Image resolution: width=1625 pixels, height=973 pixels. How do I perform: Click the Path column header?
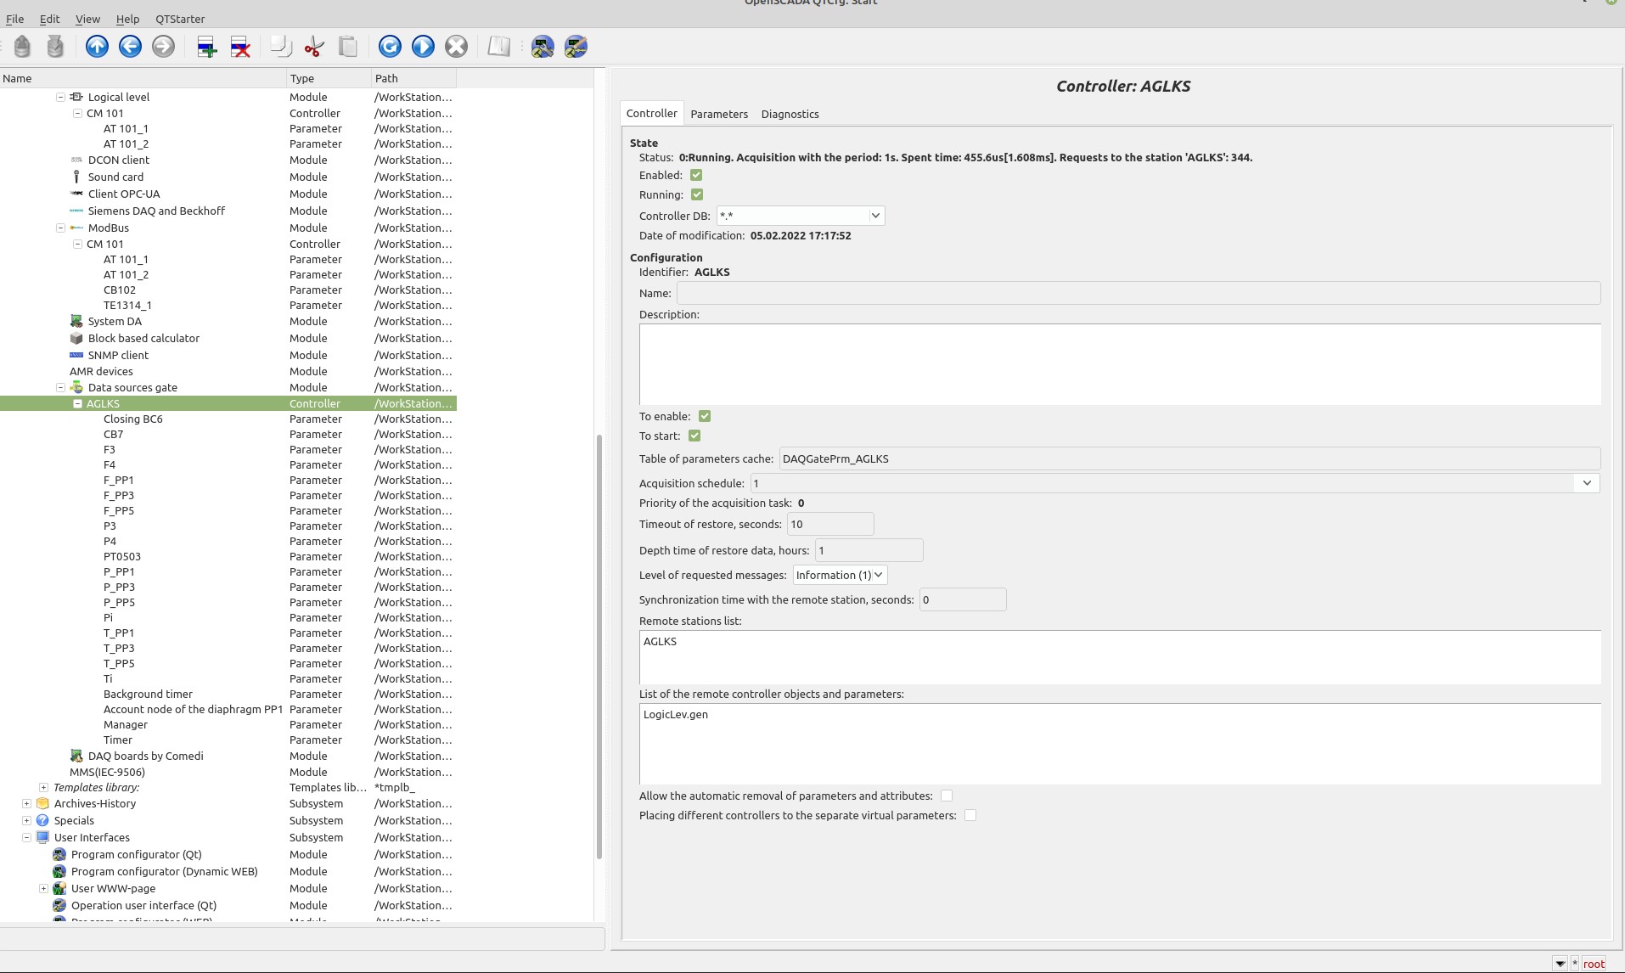[x=413, y=78]
